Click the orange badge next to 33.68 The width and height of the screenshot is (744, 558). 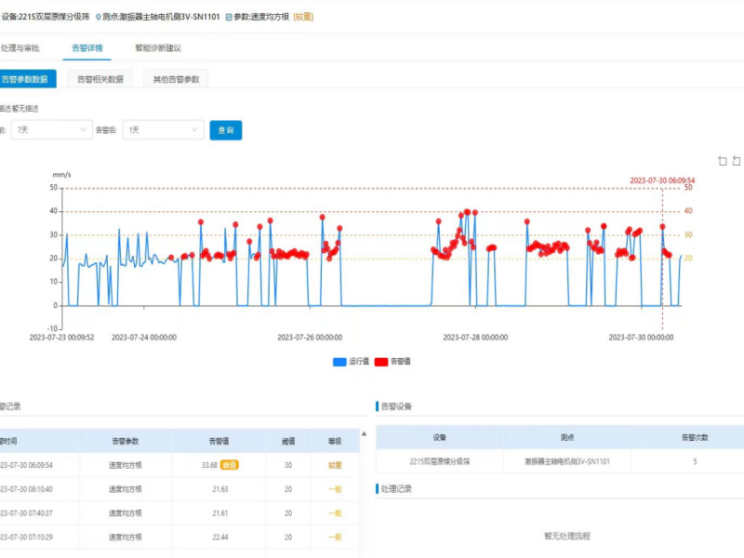[x=229, y=465]
